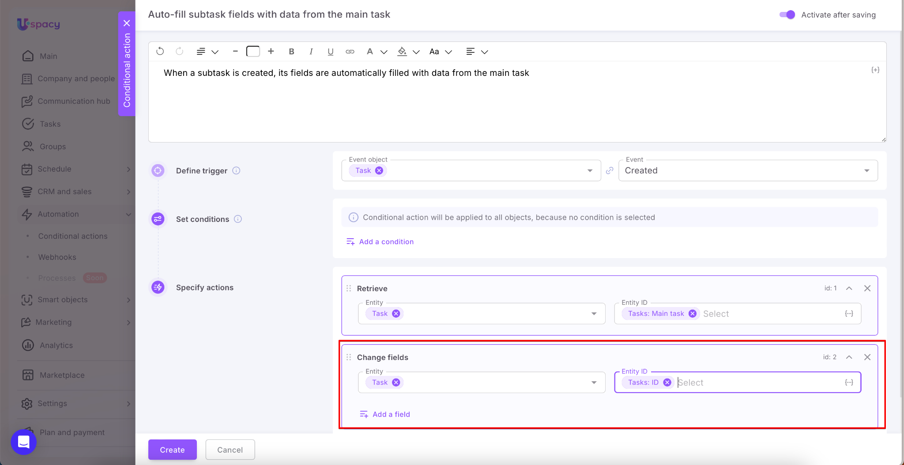
Task: Open the Retrieve Entity dropdown
Action: point(594,314)
